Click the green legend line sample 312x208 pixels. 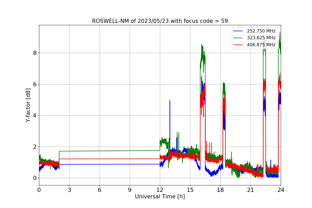click(238, 38)
